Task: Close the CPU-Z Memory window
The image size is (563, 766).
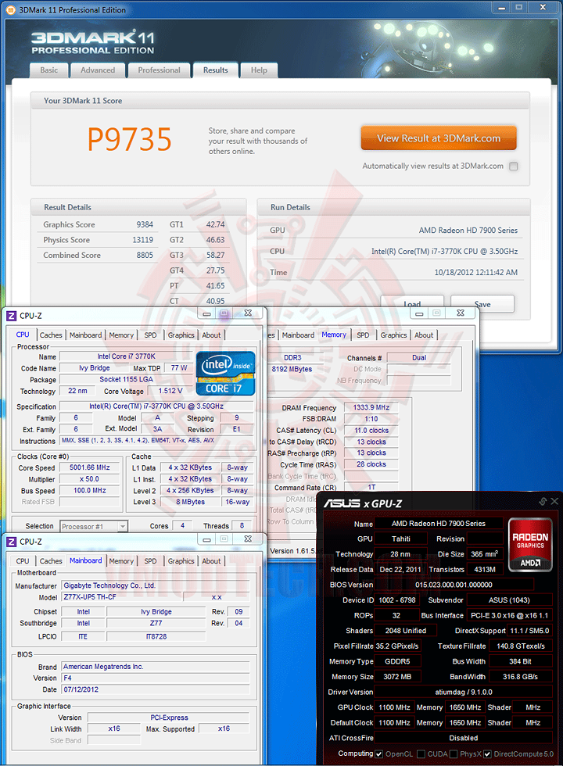Action: pos(461,313)
